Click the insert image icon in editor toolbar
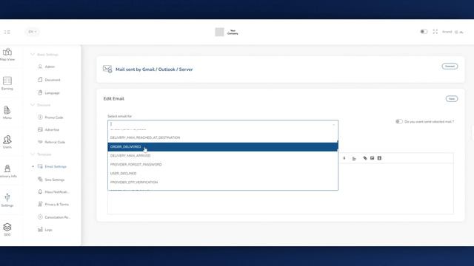The height and width of the screenshot is (266, 474). pyautogui.click(x=372, y=158)
